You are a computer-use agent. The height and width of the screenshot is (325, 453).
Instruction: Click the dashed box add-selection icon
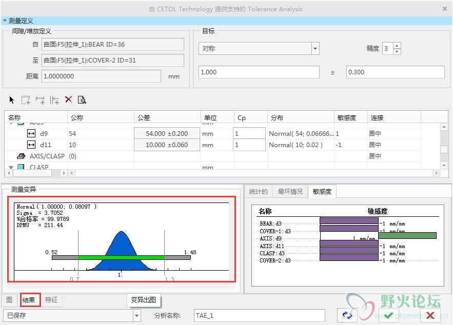point(26,100)
